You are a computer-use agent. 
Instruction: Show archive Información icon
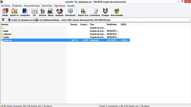(70, 11)
